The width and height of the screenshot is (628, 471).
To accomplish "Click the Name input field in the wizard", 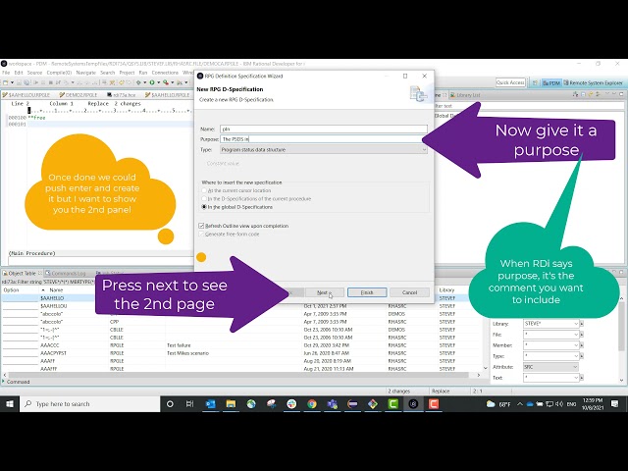I will pos(324,129).
